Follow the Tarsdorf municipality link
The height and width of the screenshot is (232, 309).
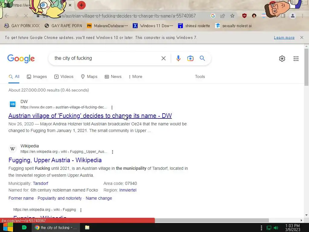pos(41,183)
